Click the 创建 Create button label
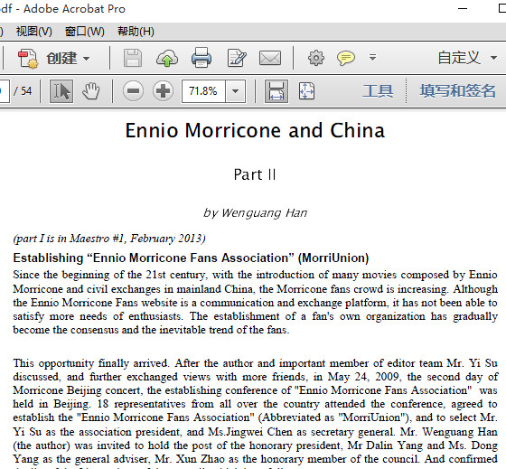The width and height of the screenshot is (506, 469). coord(61,59)
